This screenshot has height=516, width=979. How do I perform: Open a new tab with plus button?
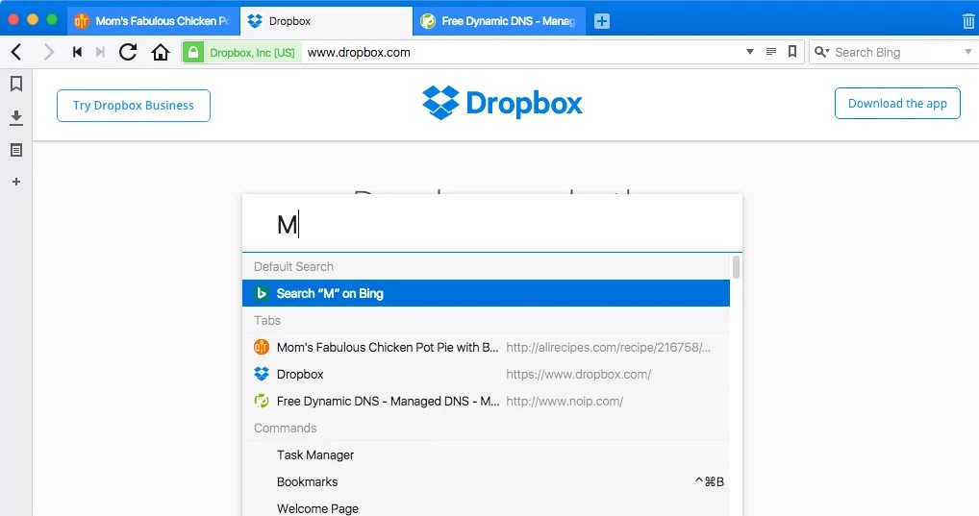tap(602, 21)
